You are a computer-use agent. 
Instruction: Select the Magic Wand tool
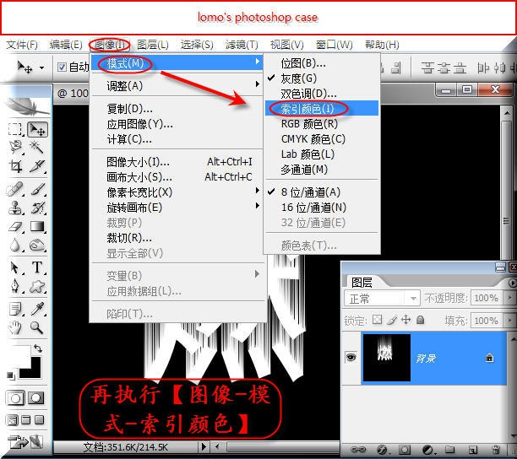point(36,147)
